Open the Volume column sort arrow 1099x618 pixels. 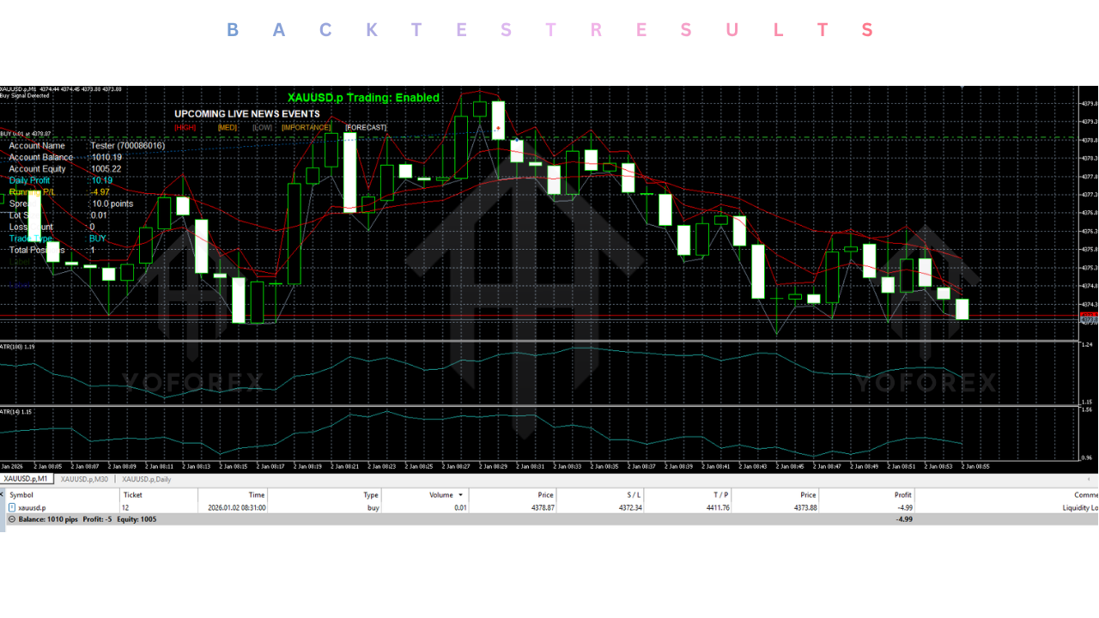[x=461, y=495]
